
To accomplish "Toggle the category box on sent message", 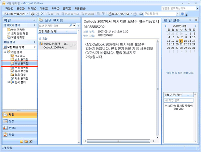I will tap(71, 45).
